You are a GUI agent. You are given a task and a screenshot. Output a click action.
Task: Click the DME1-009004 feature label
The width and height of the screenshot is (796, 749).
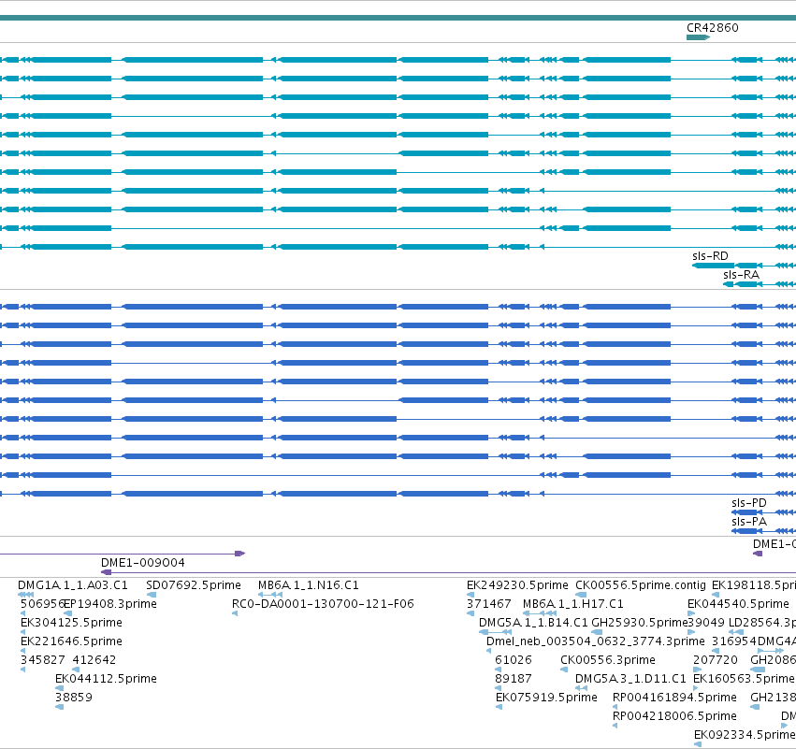143,562
